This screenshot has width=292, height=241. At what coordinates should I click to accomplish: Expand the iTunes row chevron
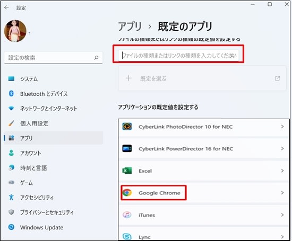pos(282,215)
